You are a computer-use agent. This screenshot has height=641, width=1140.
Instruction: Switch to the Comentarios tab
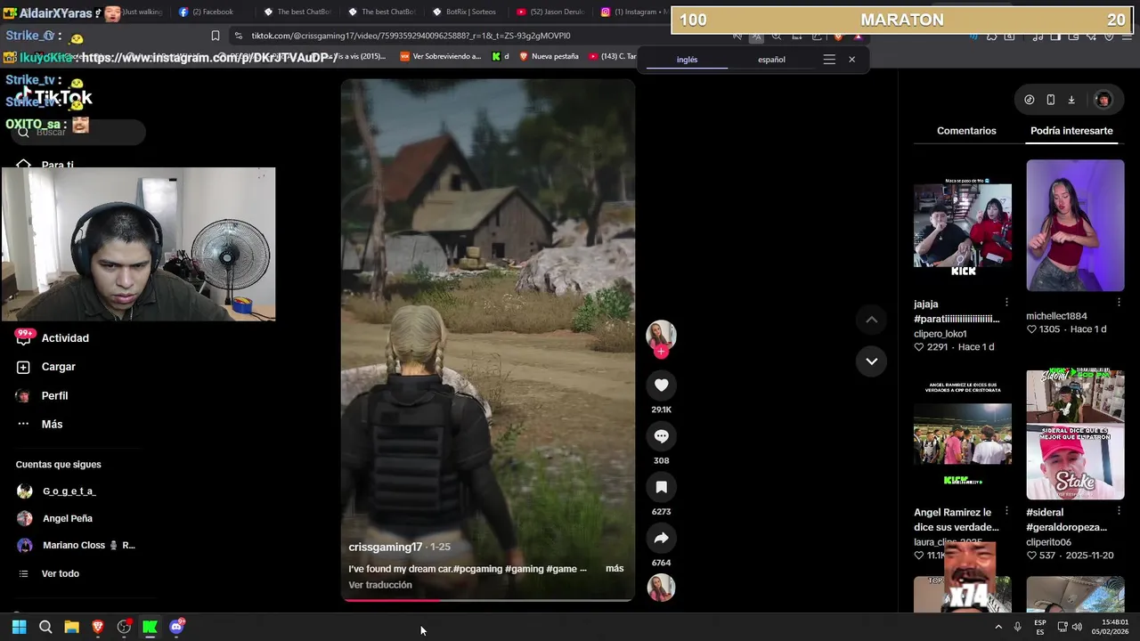click(966, 131)
